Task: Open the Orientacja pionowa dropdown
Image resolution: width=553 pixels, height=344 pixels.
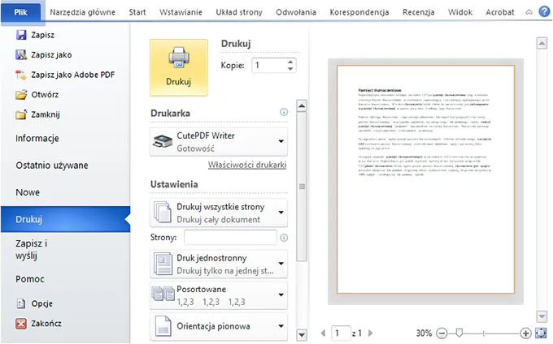Action: tap(219, 326)
